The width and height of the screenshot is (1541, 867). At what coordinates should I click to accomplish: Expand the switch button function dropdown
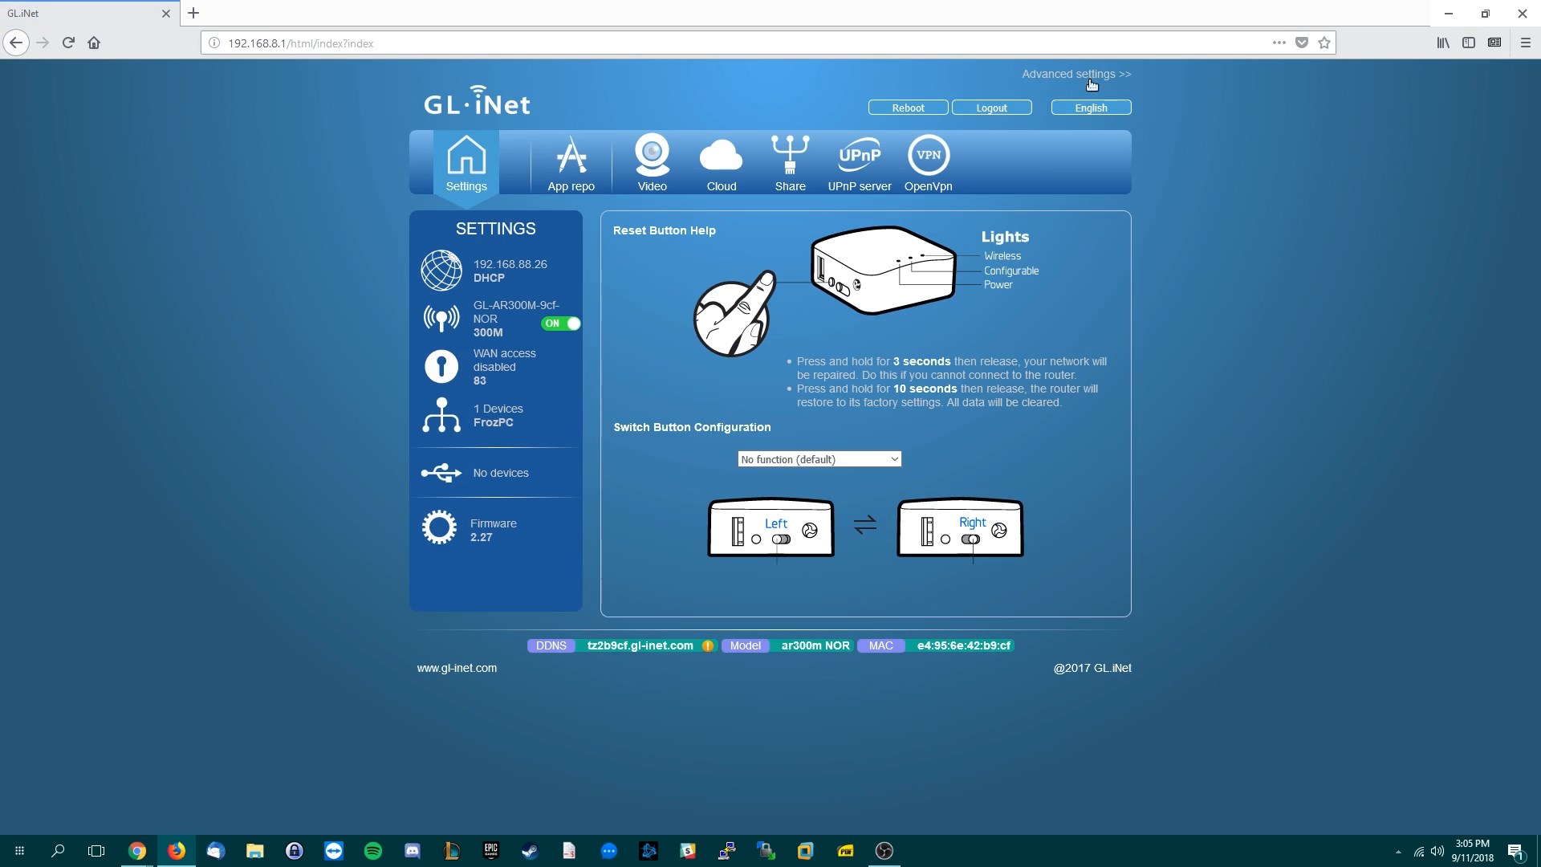(819, 459)
